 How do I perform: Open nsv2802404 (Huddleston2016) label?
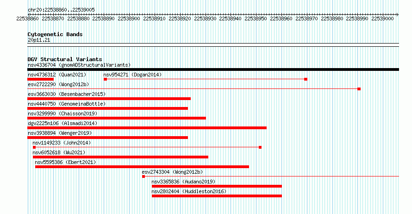pyautogui.click(x=189, y=191)
